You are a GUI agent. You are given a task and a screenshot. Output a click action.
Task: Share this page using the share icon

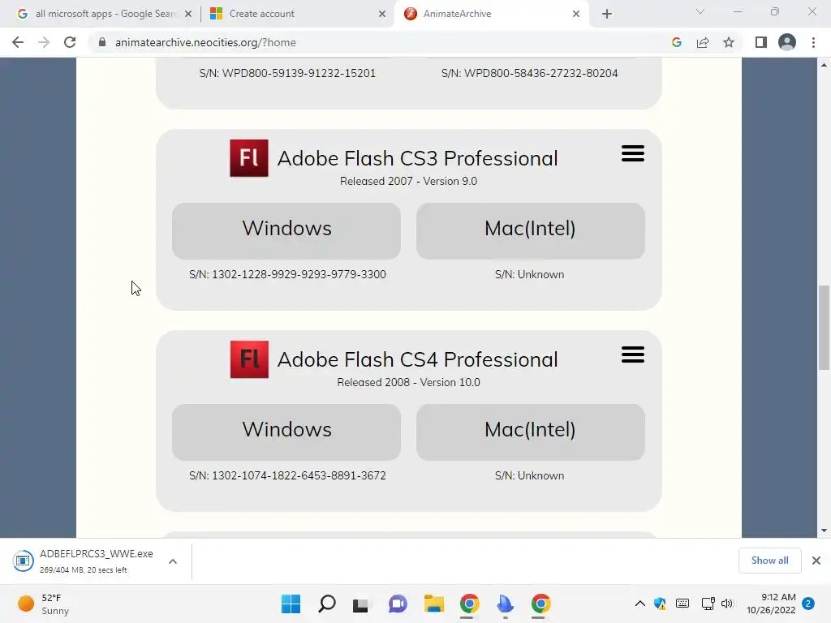pos(703,42)
